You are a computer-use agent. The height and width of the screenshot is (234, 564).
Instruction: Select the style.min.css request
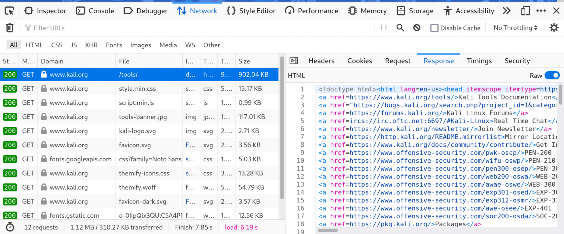click(139, 88)
